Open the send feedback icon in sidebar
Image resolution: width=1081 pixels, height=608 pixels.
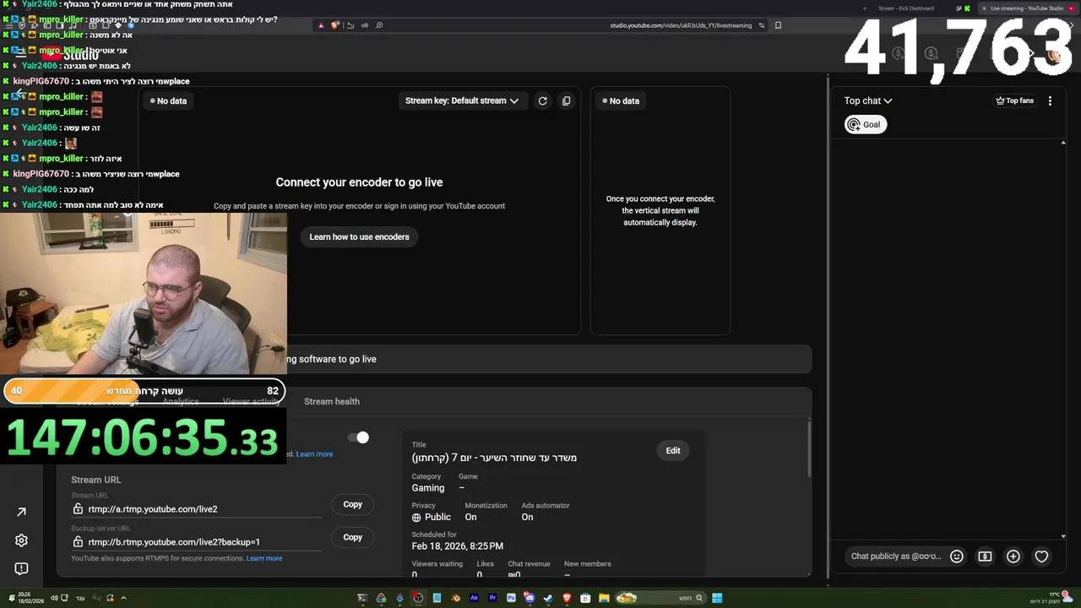21,568
